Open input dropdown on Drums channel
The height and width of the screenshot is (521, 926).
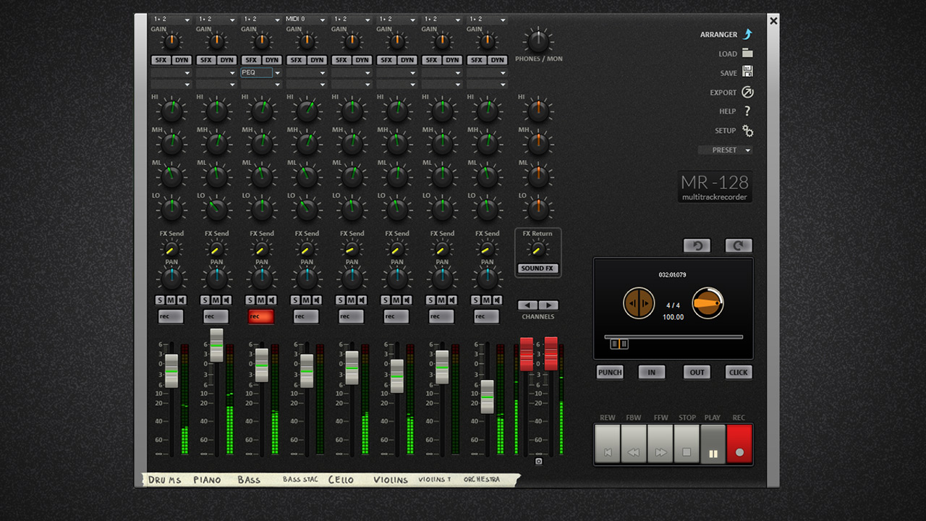[x=171, y=20]
